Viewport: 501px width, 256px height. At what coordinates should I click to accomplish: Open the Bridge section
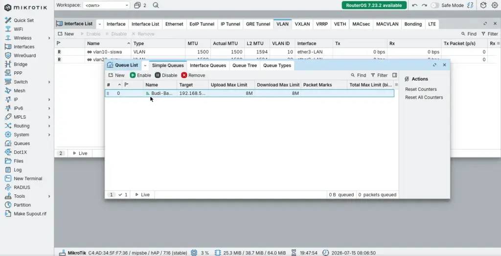coord(20,64)
